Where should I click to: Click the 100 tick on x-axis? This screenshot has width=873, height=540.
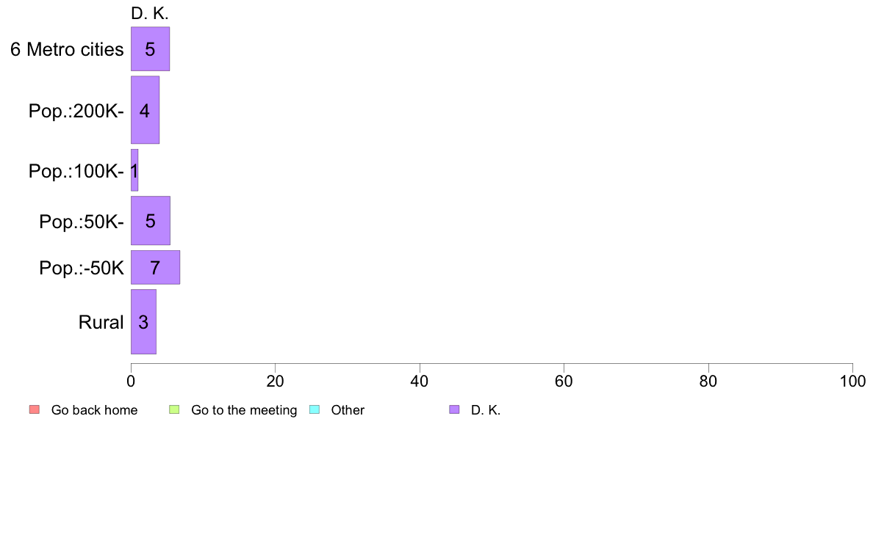(852, 381)
